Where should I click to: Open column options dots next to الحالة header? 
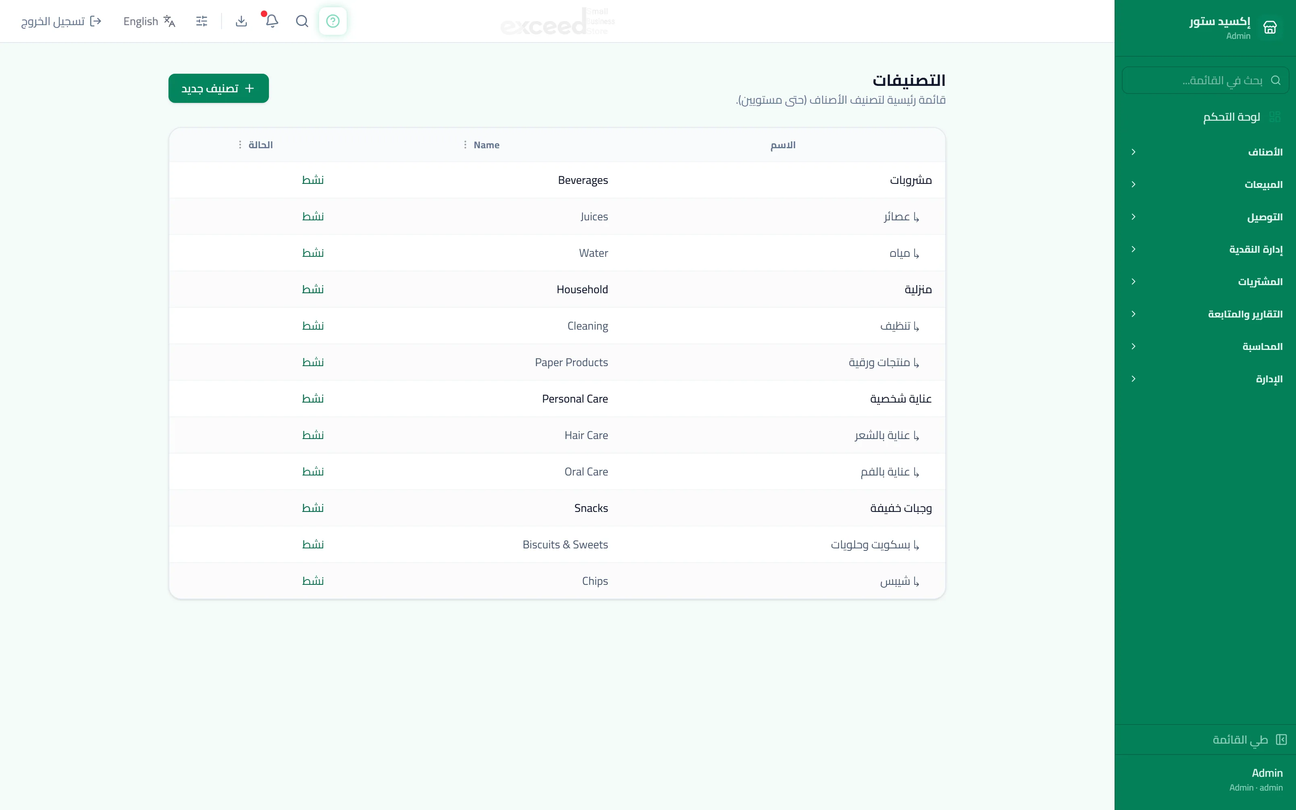(240, 145)
